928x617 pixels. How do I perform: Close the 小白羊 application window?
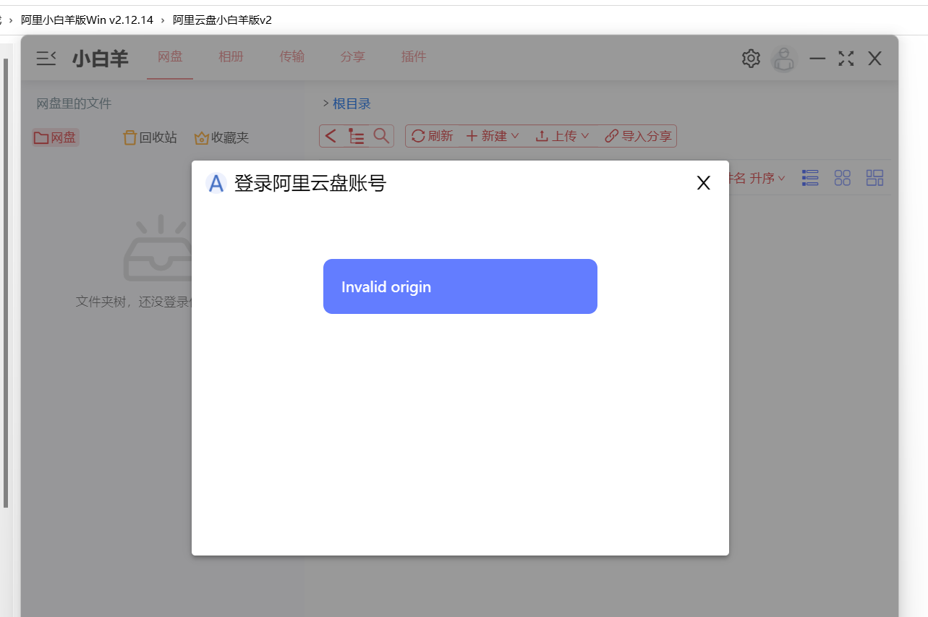874,59
